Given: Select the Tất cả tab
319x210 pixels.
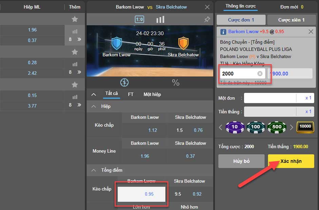Looking at the screenshot, I should 112,93.
